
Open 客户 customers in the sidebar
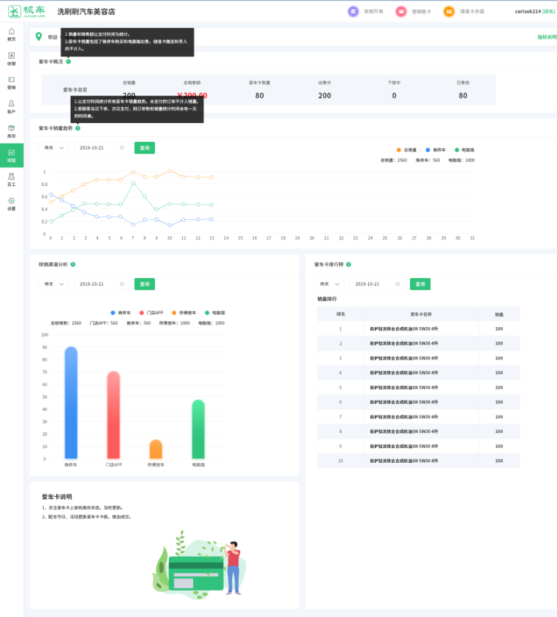click(11, 107)
